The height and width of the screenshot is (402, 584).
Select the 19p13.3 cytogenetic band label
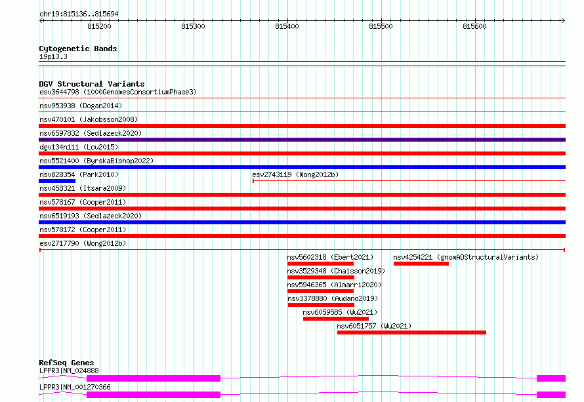(53, 56)
